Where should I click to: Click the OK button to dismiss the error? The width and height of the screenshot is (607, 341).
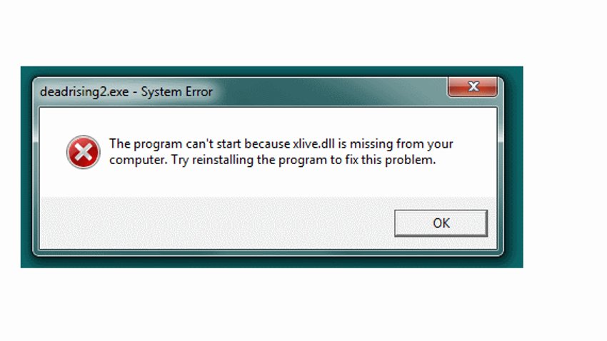click(441, 223)
